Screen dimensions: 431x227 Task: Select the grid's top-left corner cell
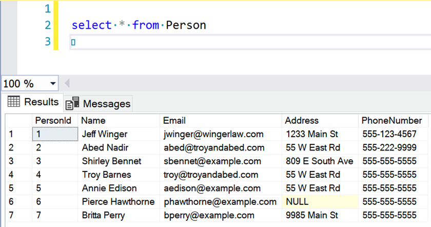[18, 121]
